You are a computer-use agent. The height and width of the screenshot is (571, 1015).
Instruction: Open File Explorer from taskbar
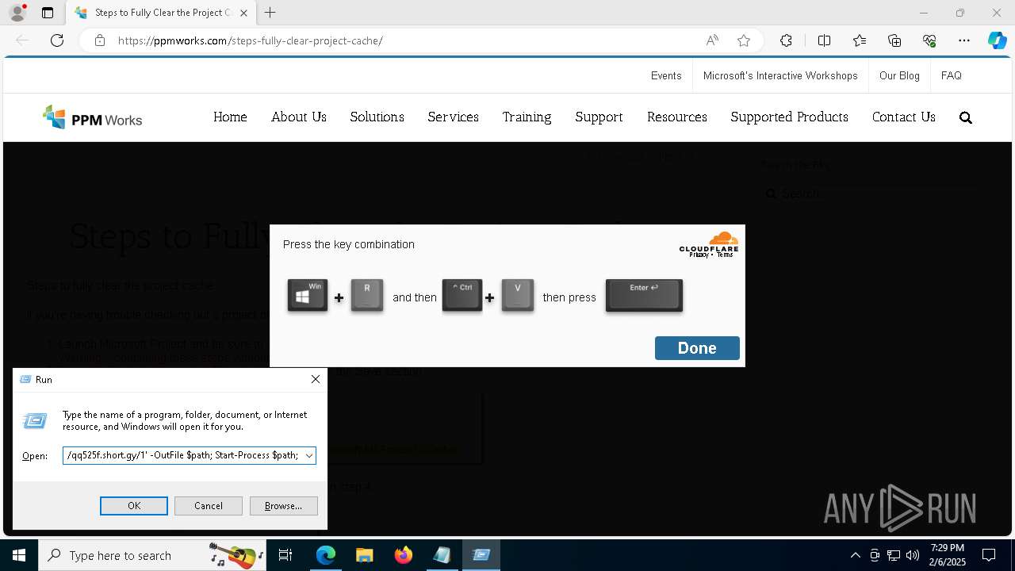tap(364, 555)
